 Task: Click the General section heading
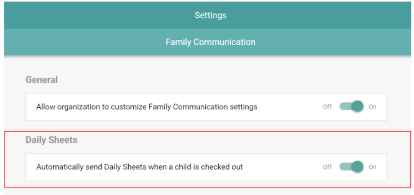click(x=42, y=80)
